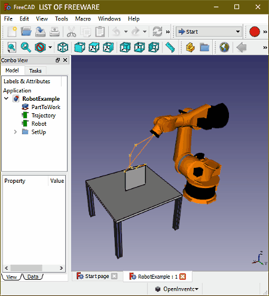
Task: Set the top view cube icon
Action: click(94, 47)
